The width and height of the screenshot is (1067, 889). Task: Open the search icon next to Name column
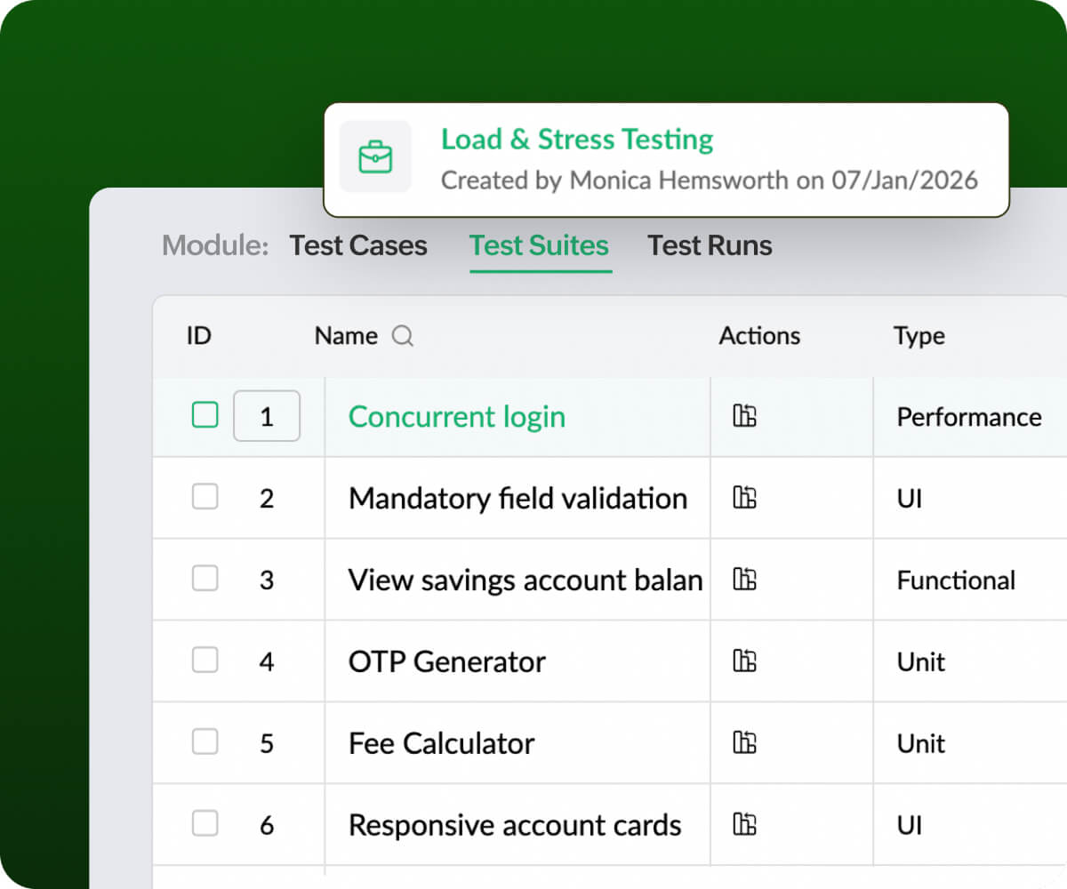403,336
